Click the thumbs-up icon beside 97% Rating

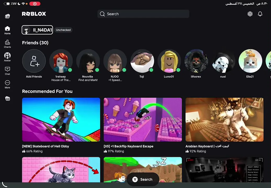[x=105, y=151]
